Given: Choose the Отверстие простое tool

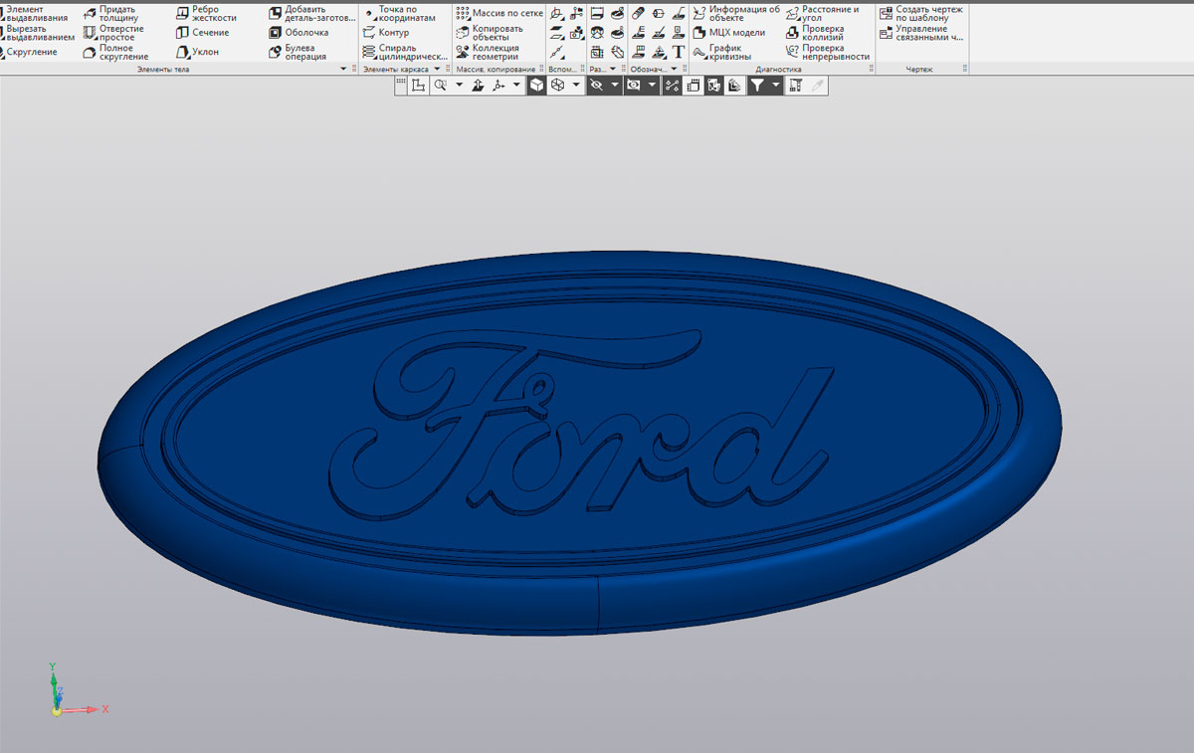Looking at the screenshot, I should click(x=112, y=33).
